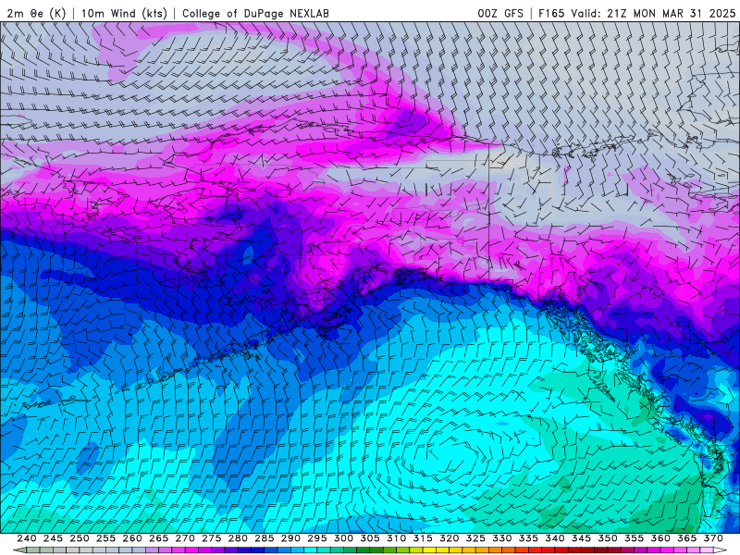The image size is (740, 555).
Task: Pick the 270 legend value
Action: 185,538
